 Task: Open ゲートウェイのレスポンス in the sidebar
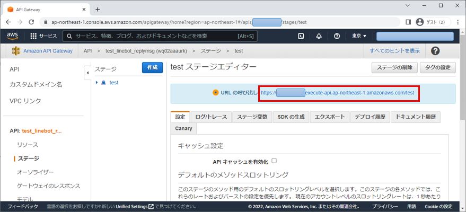point(48,186)
